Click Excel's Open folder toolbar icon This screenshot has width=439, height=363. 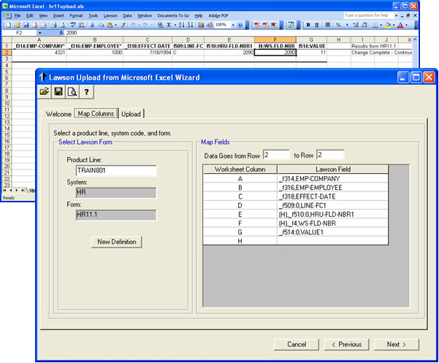tap(18, 25)
